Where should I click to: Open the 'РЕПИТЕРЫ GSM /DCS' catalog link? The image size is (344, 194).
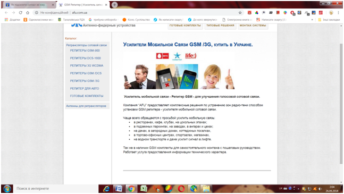pos(86,73)
